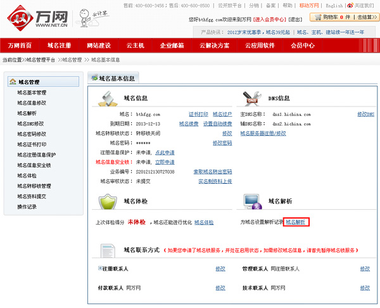Click 修改 beside 域名转移锁状态
The height and width of the screenshot is (308, 380).
(x=227, y=133)
